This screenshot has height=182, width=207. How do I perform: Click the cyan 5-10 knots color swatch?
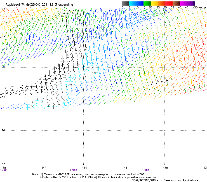pyautogui.click(x=133, y=3)
